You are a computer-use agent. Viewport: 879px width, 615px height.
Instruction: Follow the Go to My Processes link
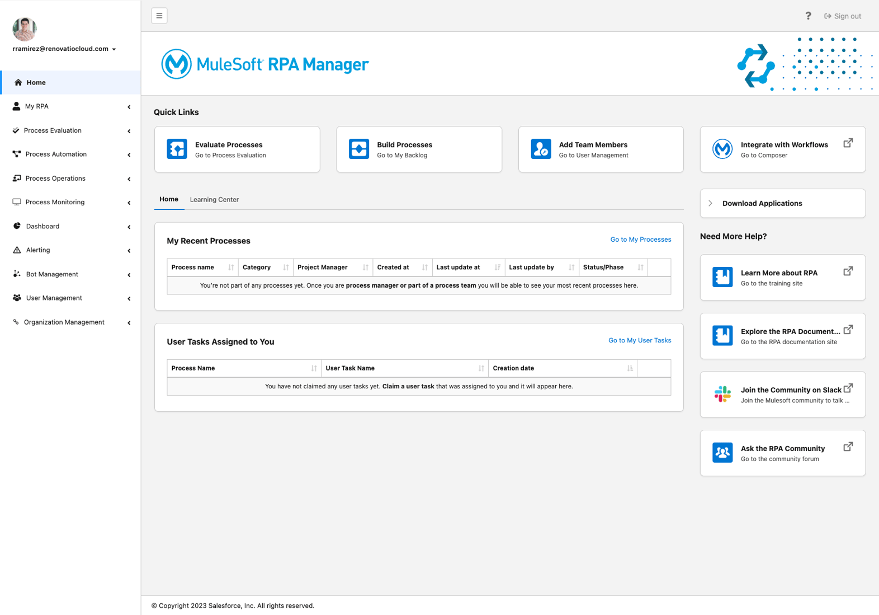[x=640, y=240]
